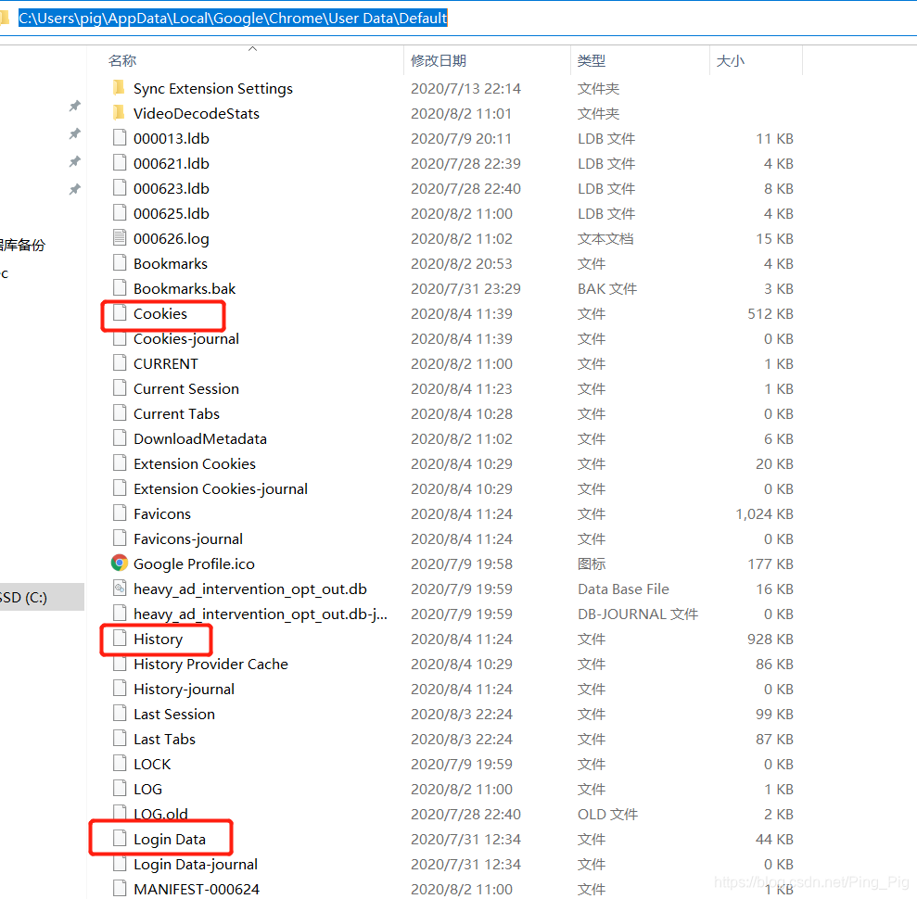Open the 库备份 item in the navigation pane

[x=22, y=245]
